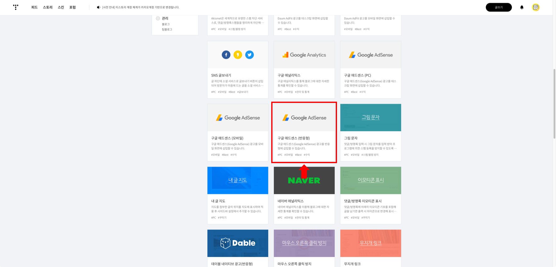Click the 글쓰기 button
556x267 pixels.
coord(499,7)
